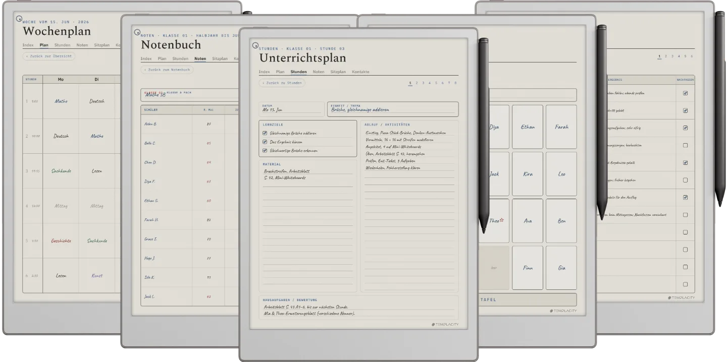The height and width of the screenshot is (362, 727).
Task: Select Finn's seat card
Action: (528, 268)
